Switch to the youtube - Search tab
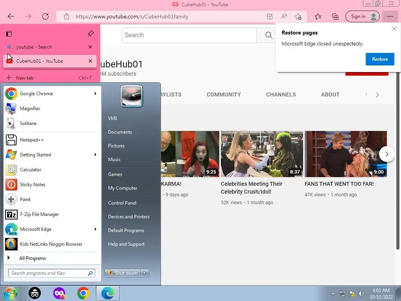Image resolution: width=401 pixels, height=301 pixels. click(50, 47)
